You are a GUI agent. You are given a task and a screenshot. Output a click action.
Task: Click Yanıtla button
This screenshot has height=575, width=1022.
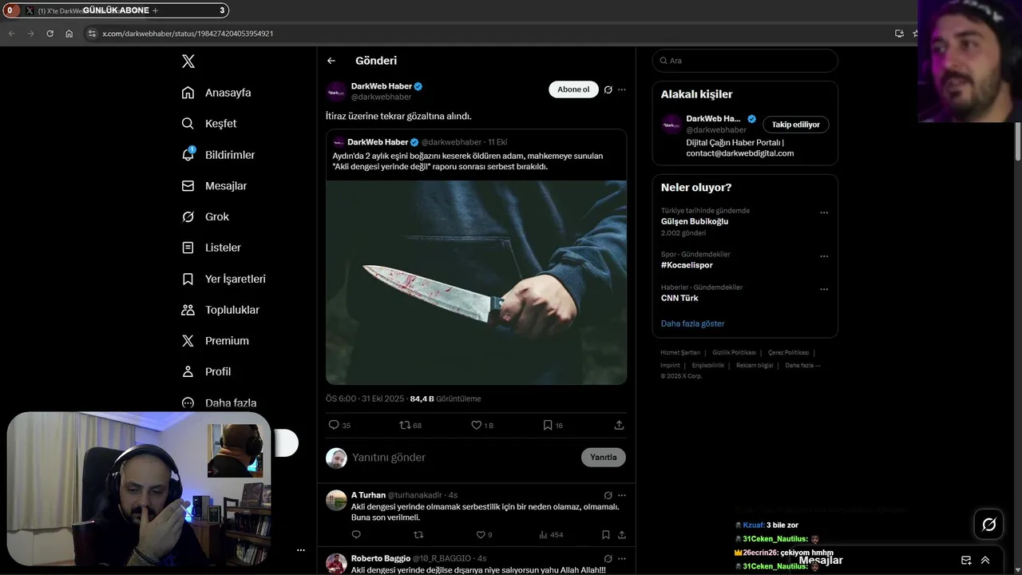603,458
